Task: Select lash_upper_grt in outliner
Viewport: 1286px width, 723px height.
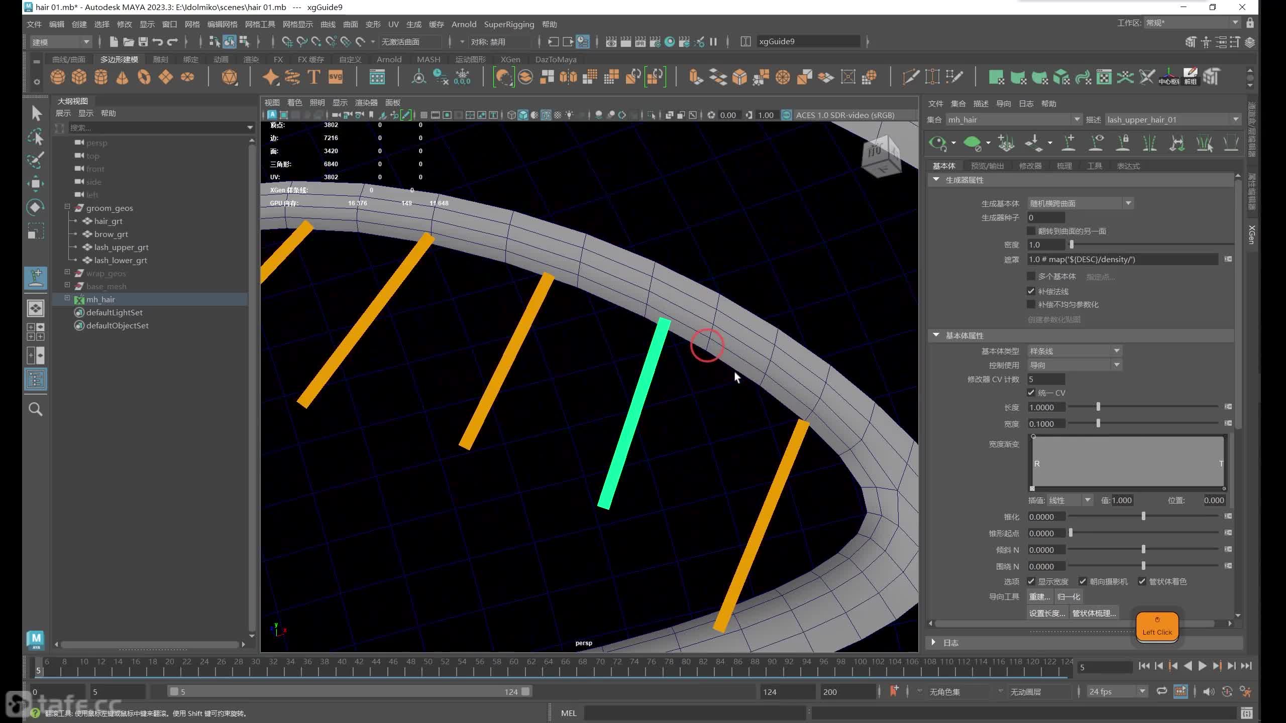Action: coord(121,247)
